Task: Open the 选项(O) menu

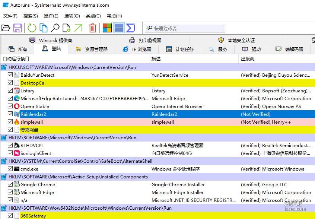Action: [72, 16]
